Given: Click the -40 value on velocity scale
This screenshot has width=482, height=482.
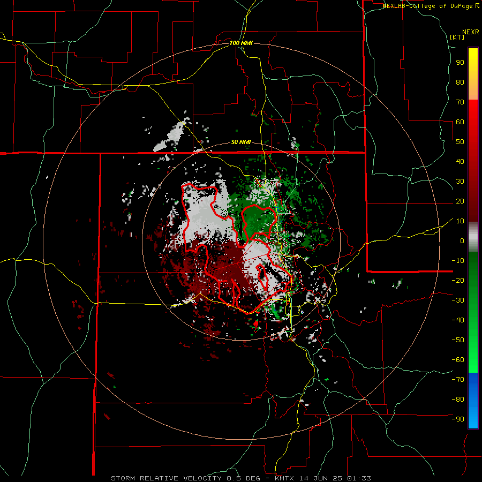Looking at the screenshot, I should click(x=458, y=320).
